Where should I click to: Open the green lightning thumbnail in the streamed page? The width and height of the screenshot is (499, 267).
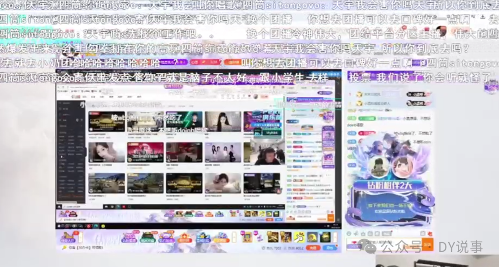(184, 121)
